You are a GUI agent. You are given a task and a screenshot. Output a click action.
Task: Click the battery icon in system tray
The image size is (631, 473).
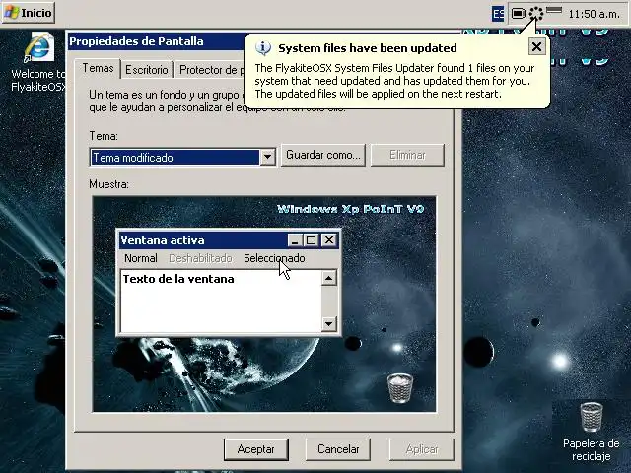(x=518, y=14)
